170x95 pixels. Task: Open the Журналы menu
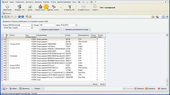(46, 2)
